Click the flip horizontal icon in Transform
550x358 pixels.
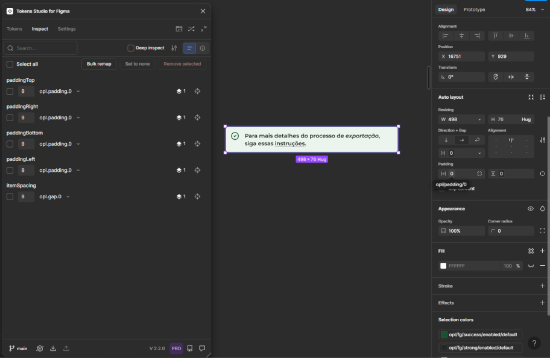511,77
